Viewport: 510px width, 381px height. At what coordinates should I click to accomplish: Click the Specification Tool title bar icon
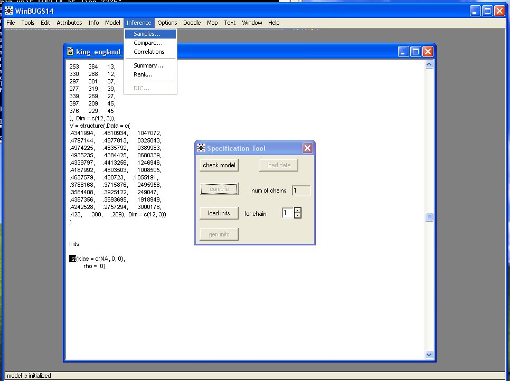[201, 148]
